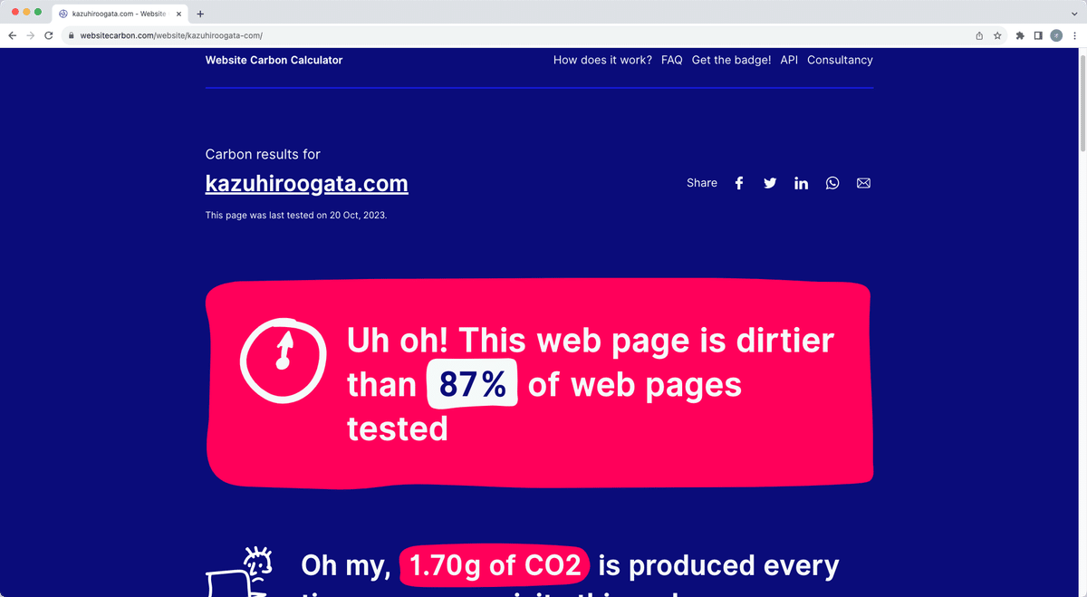The image size is (1087, 597).
Task: Click the browser forward arrow
Action: tap(31, 35)
